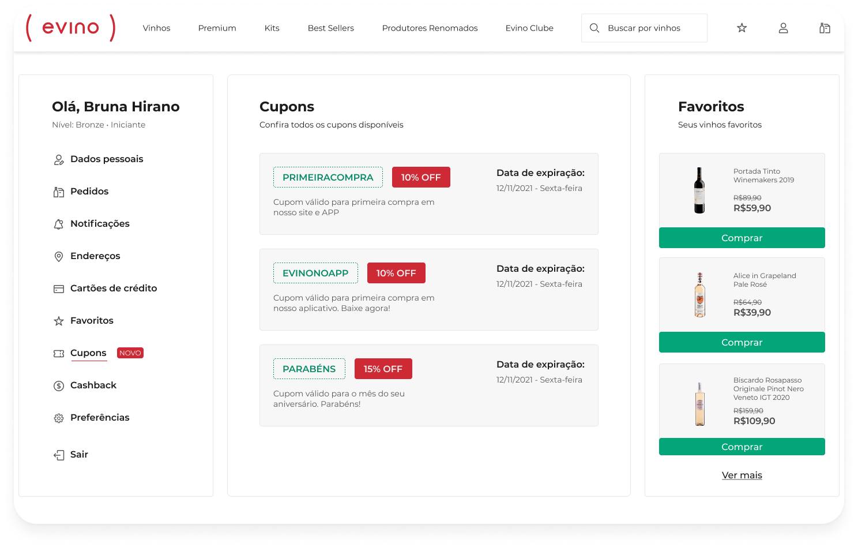Go to Dados pessoais

coord(107,159)
